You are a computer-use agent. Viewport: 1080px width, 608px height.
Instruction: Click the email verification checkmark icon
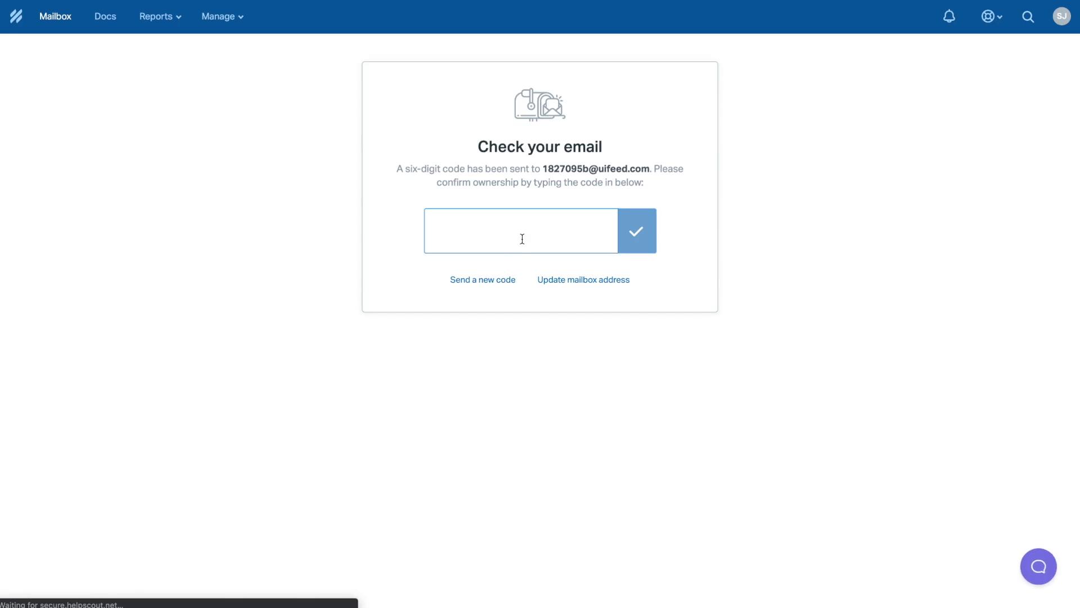coord(636,230)
